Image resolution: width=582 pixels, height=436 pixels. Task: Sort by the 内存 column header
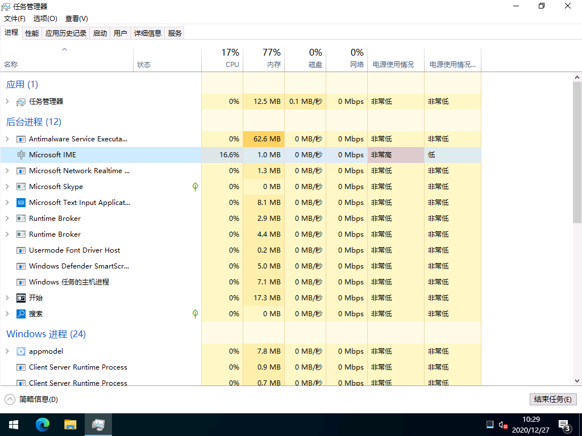click(264, 59)
